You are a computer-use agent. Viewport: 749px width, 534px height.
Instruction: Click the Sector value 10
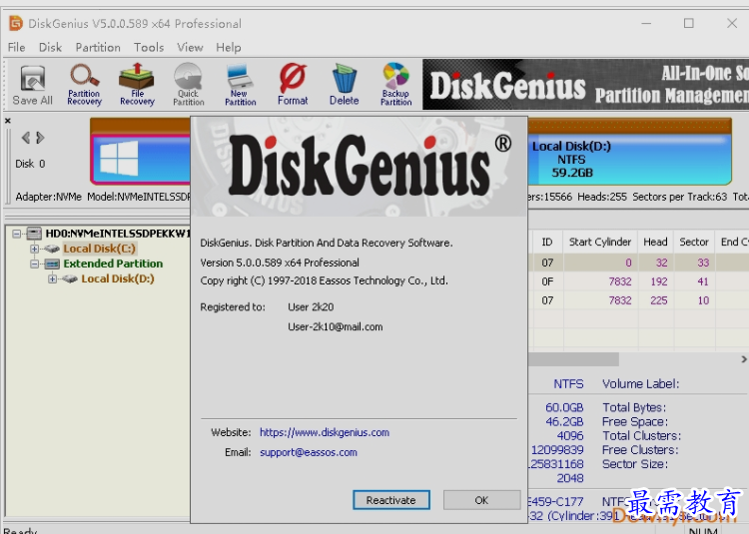703,300
